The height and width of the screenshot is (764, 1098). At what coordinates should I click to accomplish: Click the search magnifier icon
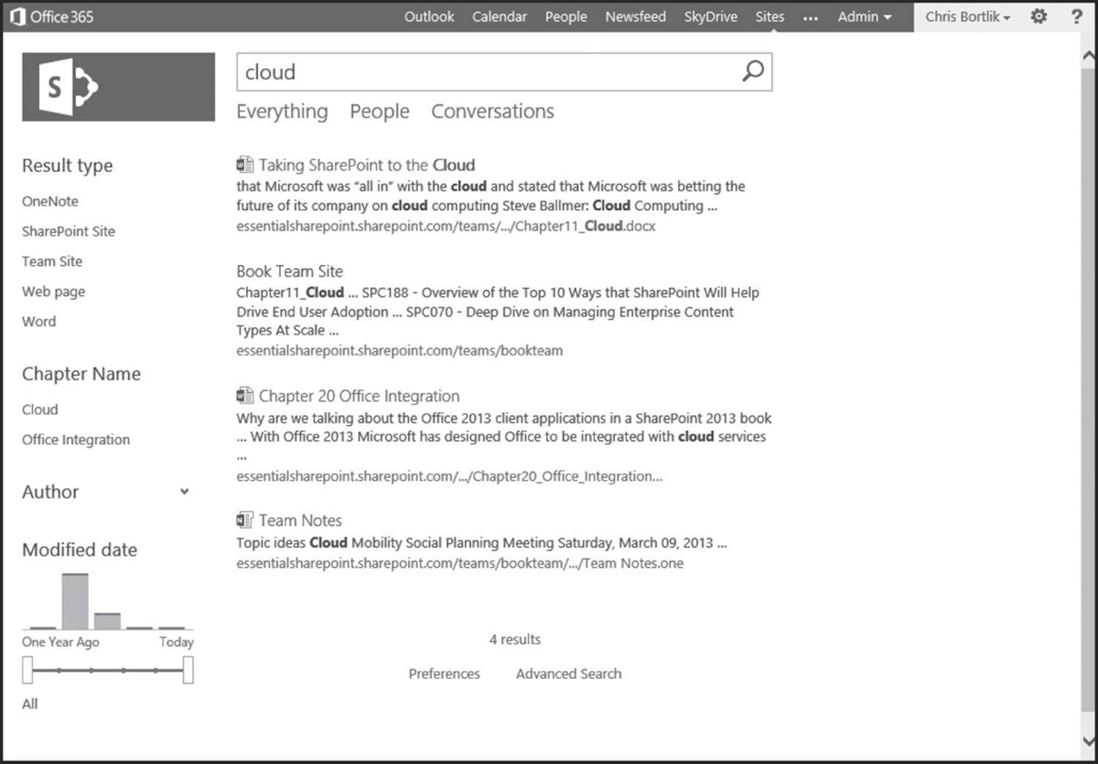[x=752, y=72]
